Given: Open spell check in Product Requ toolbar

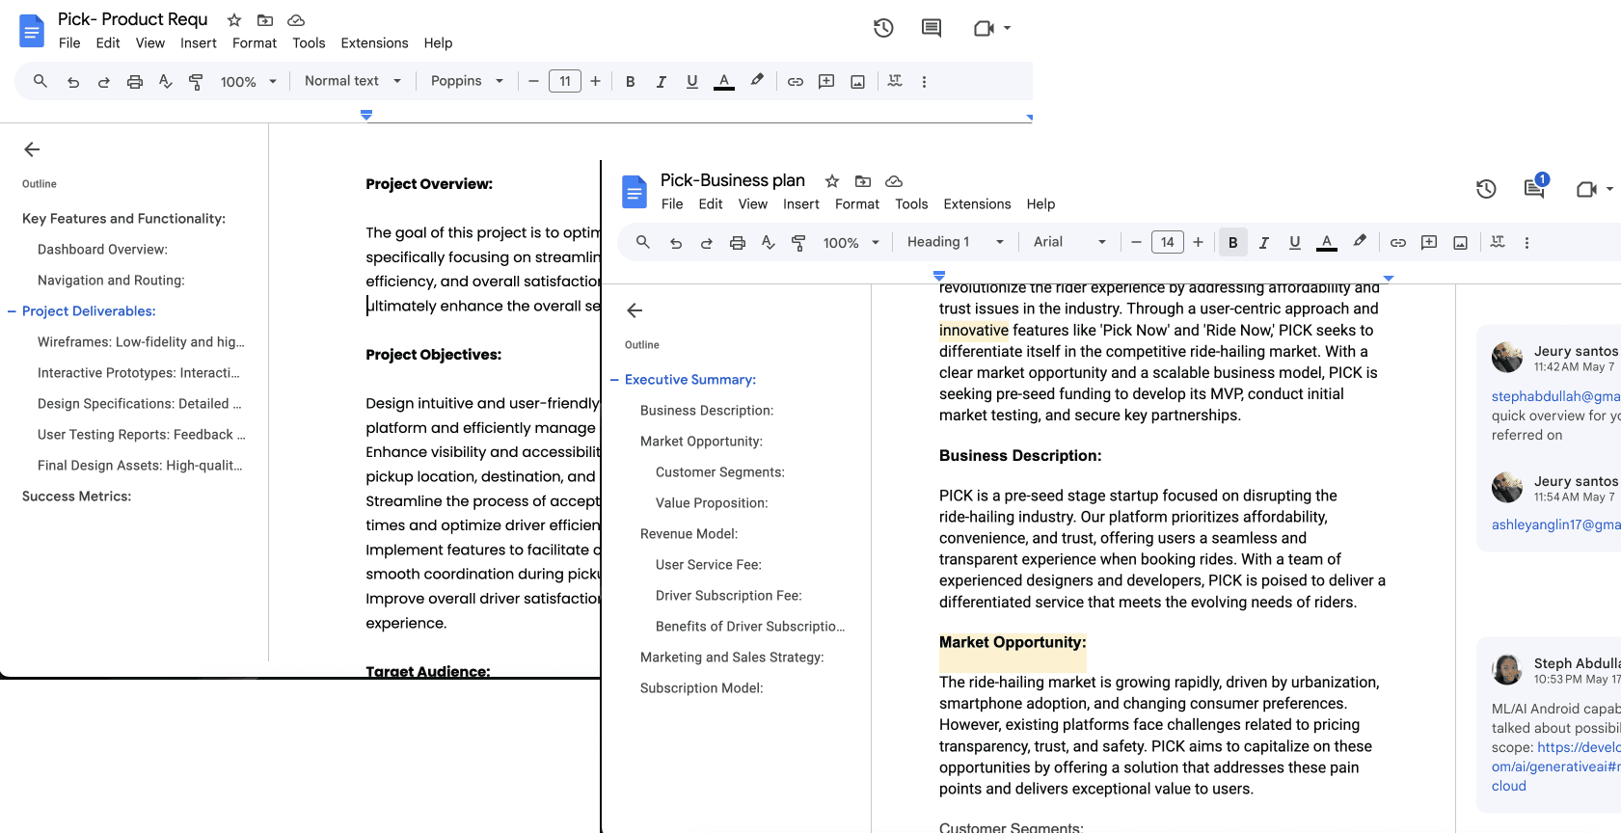Looking at the screenshot, I should point(166,82).
